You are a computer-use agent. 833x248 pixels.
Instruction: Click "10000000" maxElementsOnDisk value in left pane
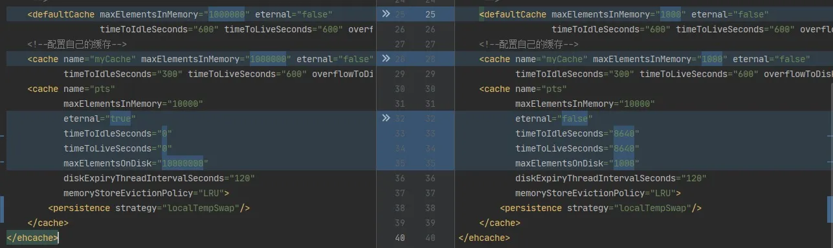[183, 163]
